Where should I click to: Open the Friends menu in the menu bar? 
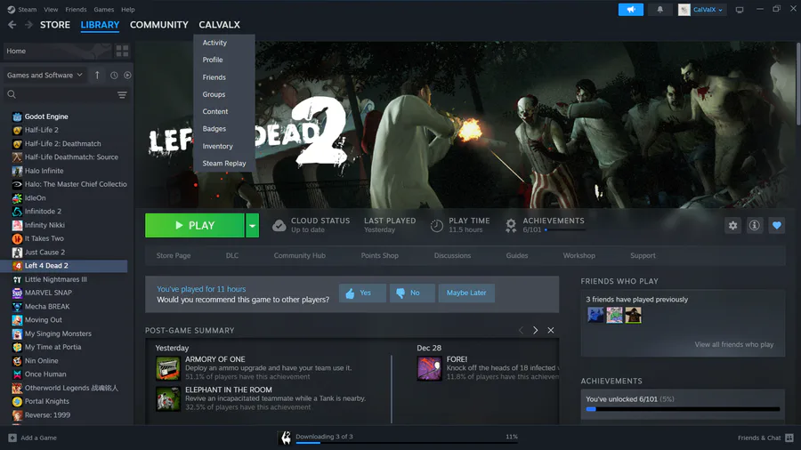76,10
